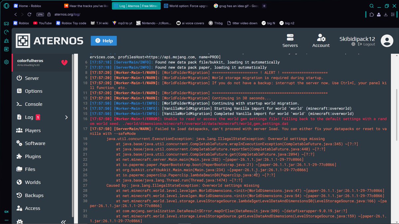Click the aternos.org/log/ address bar
This screenshot has width=399, height=224.
point(66,15)
